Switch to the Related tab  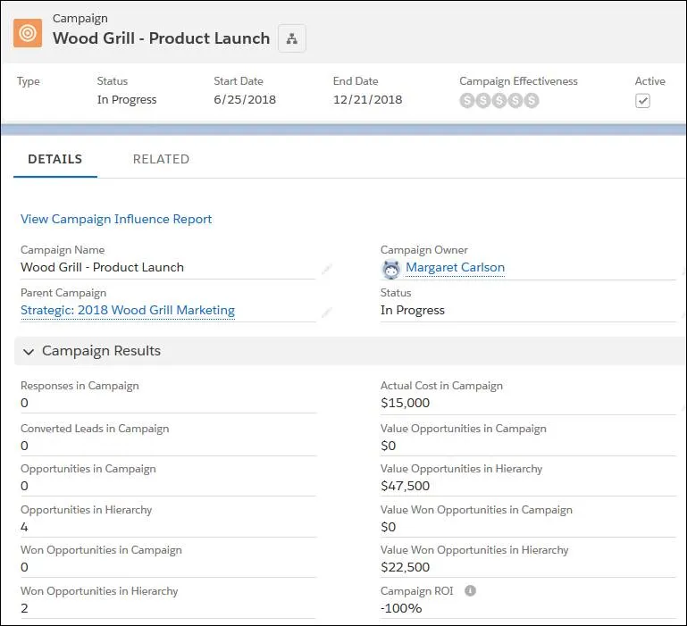point(161,159)
